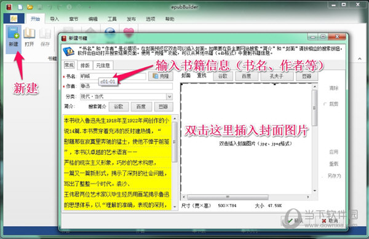Search summary with 百度 button under 简介
This screenshot has width=369, height=239.
pos(141,107)
